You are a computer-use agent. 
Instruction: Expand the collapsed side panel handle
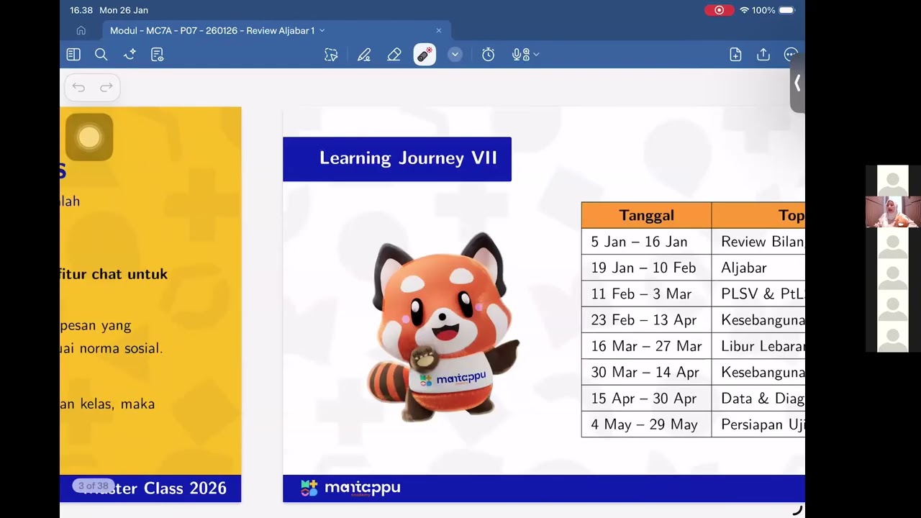[797, 83]
